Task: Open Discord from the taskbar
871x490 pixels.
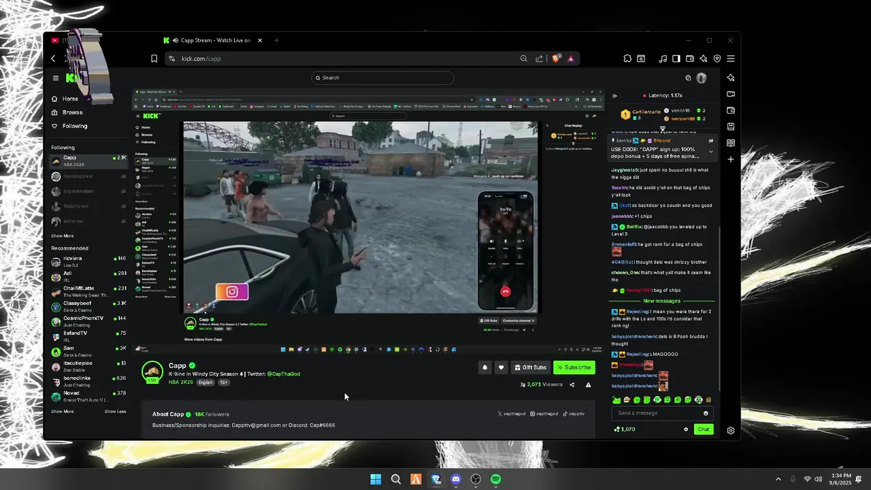Action: [456, 479]
